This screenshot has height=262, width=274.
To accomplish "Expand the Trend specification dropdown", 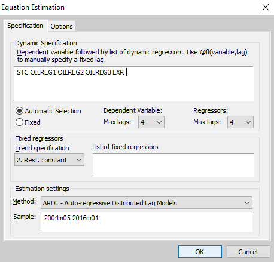I will coord(49,160).
